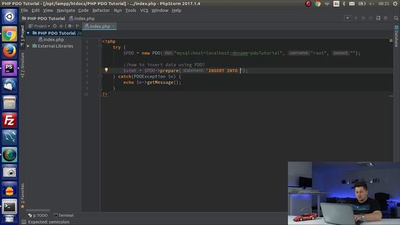Click the Run button in toolbar
The image size is (400, 225).
coord(356,18)
